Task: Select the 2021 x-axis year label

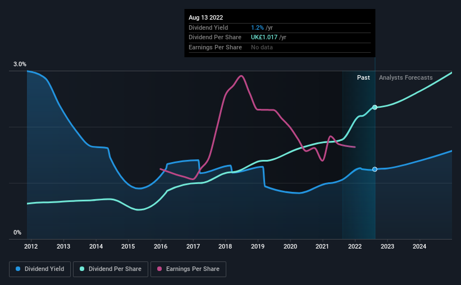Action: click(322, 246)
